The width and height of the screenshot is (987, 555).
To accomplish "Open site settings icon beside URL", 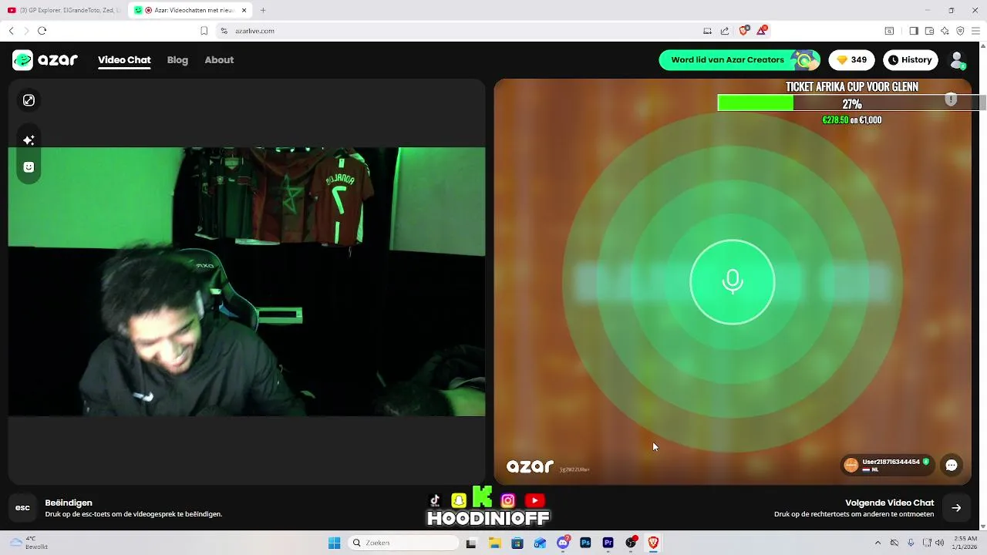I will pos(224,31).
